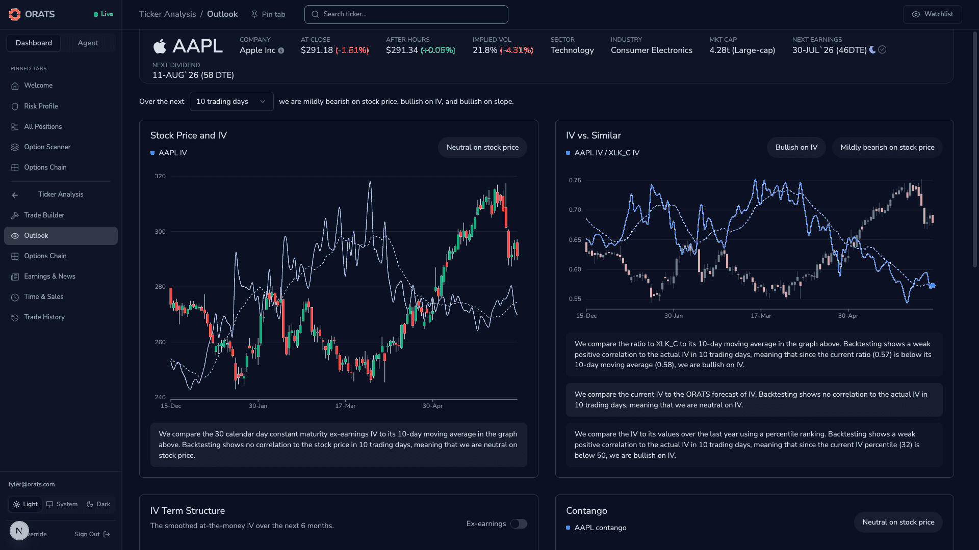Select the Light theme option

pos(25,504)
